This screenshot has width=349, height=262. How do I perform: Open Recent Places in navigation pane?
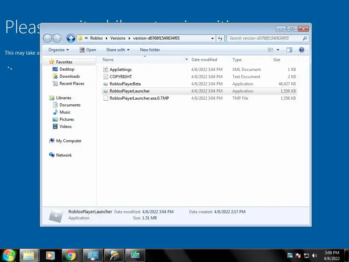click(x=72, y=83)
